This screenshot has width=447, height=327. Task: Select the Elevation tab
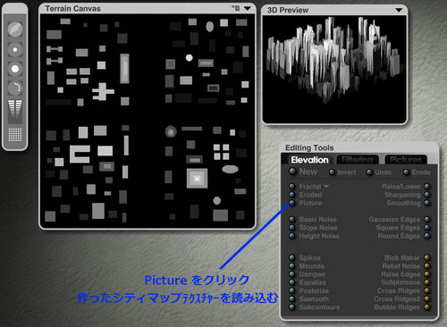309,160
